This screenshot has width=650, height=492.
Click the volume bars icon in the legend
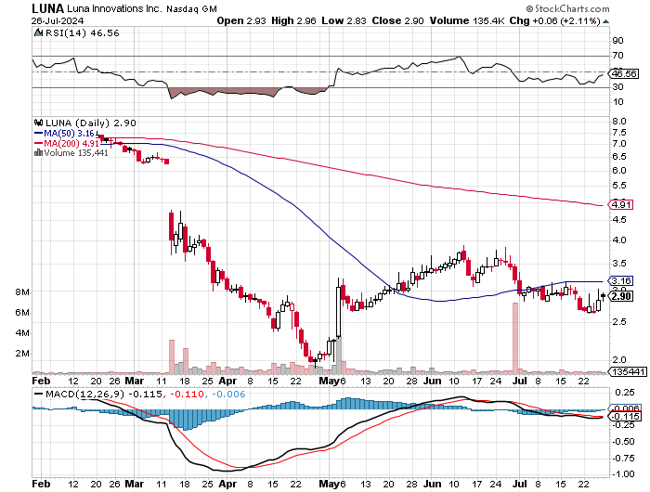(x=38, y=152)
